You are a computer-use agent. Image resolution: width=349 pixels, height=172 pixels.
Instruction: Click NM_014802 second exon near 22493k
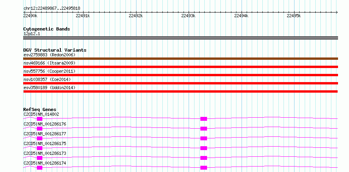204,119
